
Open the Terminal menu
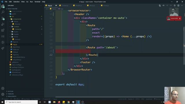(37, 2)
